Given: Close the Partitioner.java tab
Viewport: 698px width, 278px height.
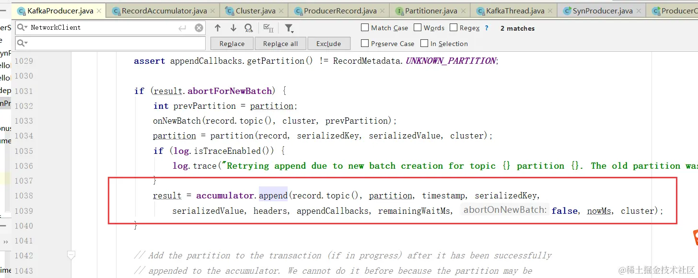Looking at the screenshot, I should [x=463, y=11].
